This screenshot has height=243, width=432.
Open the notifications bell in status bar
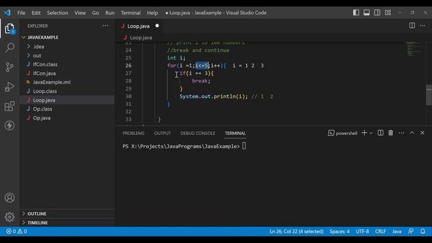[x=423, y=232]
